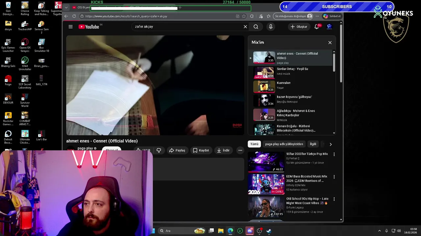The width and height of the screenshot is (421, 236).
Task: Open the YouTube notifications bell
Action: click(317, 27)
